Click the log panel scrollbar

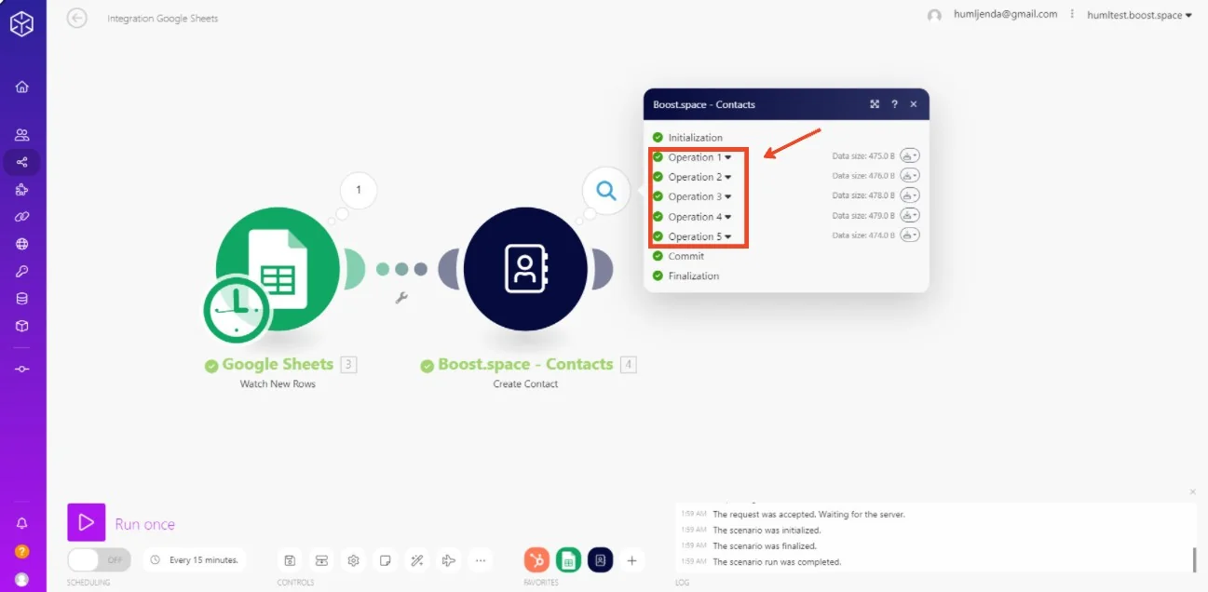pyautogui.click(x=1193, y=558)
